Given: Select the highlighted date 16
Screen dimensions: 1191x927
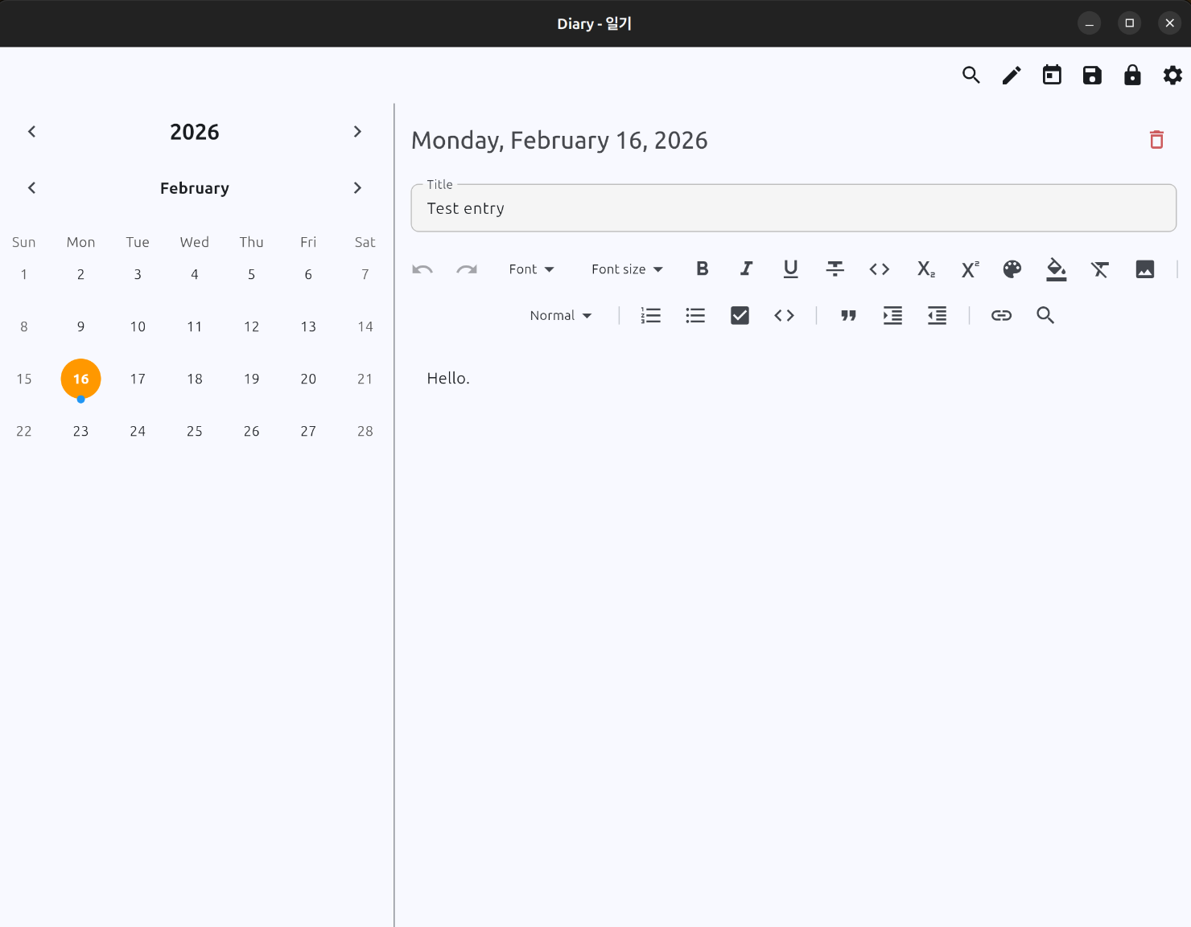Looking at the screenshot, I should pos(80,379).
